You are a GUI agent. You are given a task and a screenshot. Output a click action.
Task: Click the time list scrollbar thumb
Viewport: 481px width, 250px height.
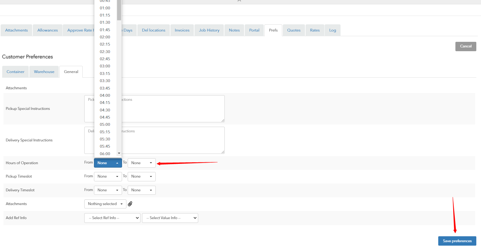tap(119, 10)
